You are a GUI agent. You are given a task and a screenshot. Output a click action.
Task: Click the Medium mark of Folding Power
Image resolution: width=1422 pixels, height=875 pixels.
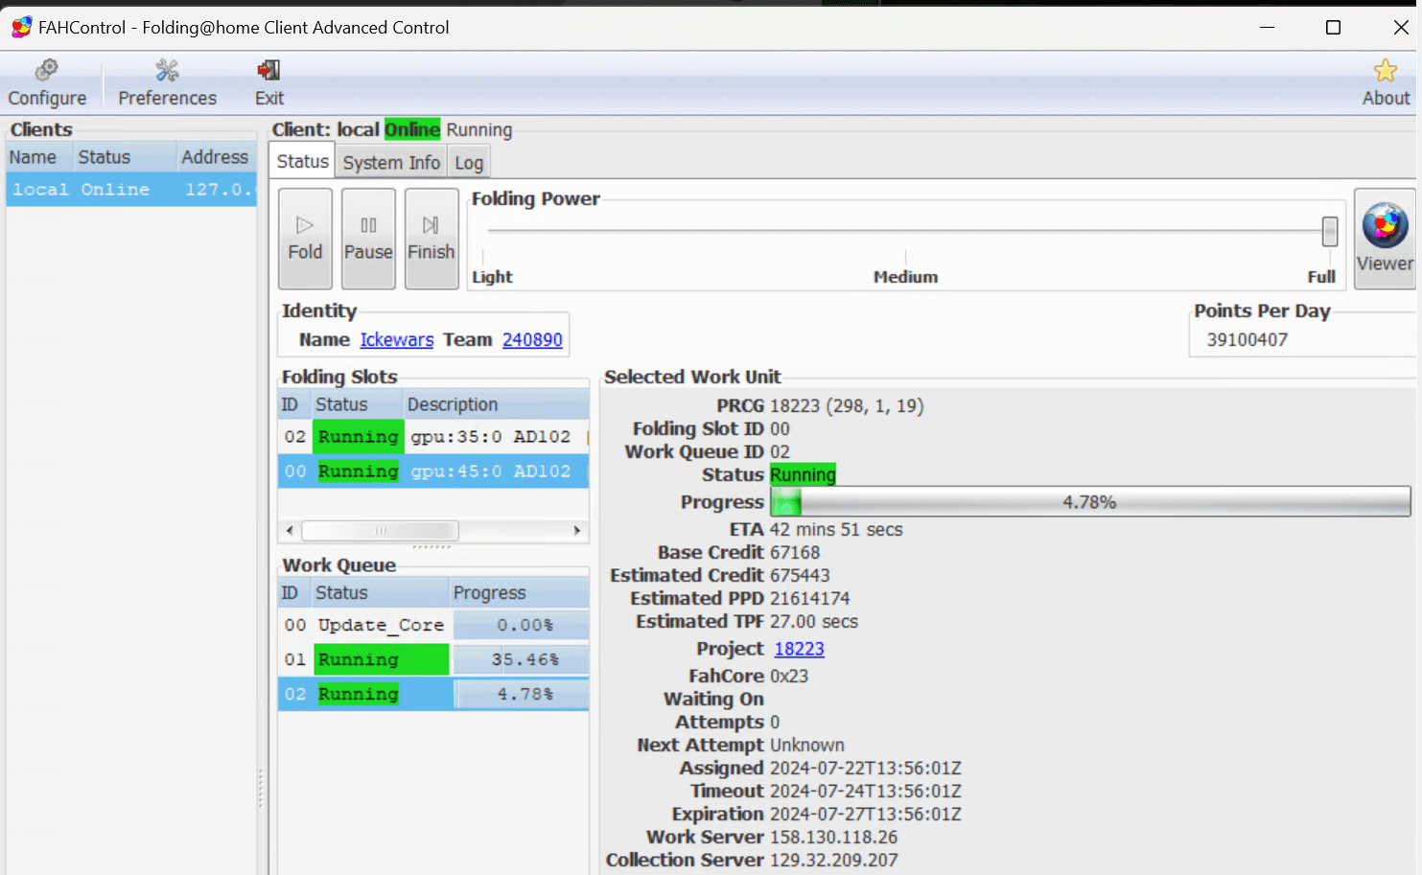tap(905, 276)
